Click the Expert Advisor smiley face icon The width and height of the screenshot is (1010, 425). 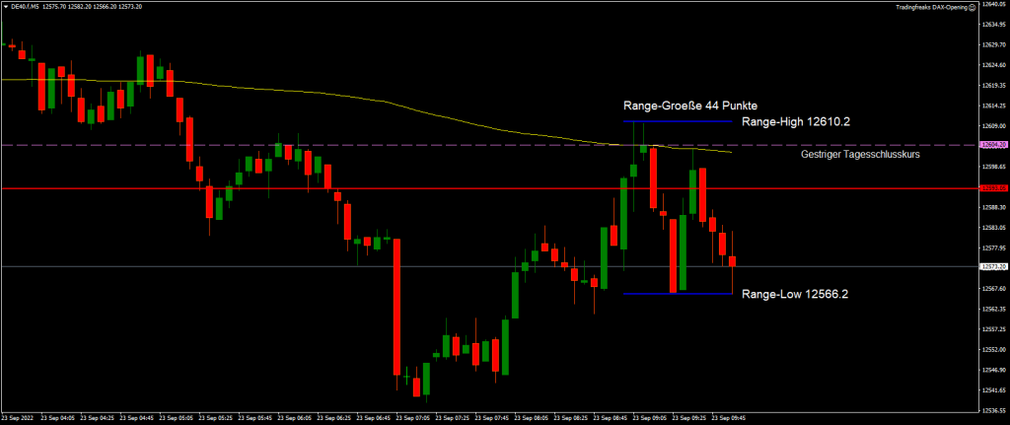tap(972, 6)
